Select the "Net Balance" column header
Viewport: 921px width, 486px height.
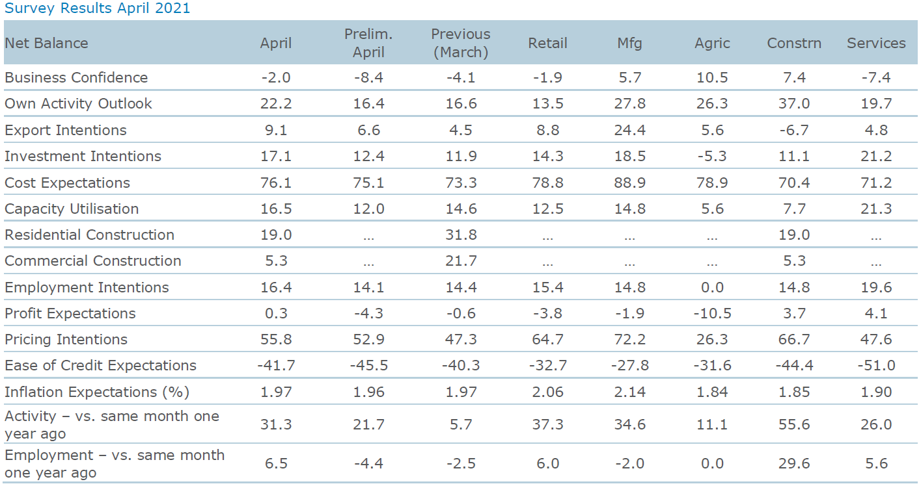(46, 44)
